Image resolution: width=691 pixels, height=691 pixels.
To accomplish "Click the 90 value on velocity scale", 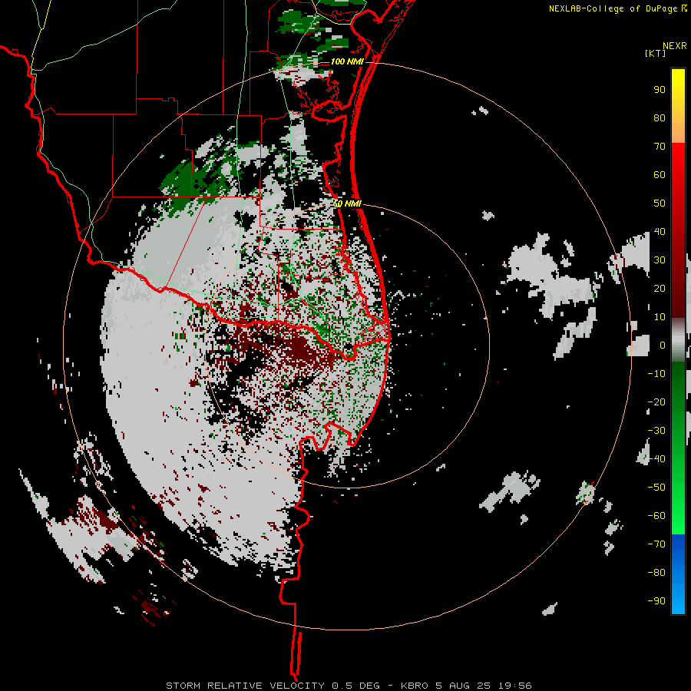I will pos(660,90).
